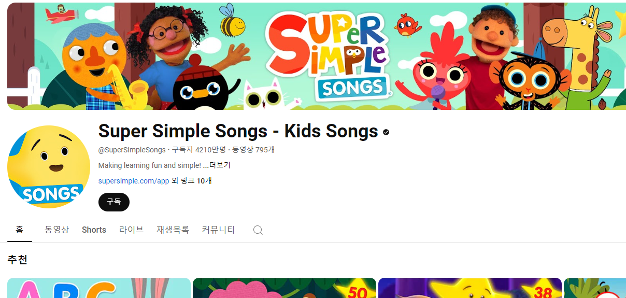
Task: Click the yellow SONGS channel avatar
Action: coord(49,167)
